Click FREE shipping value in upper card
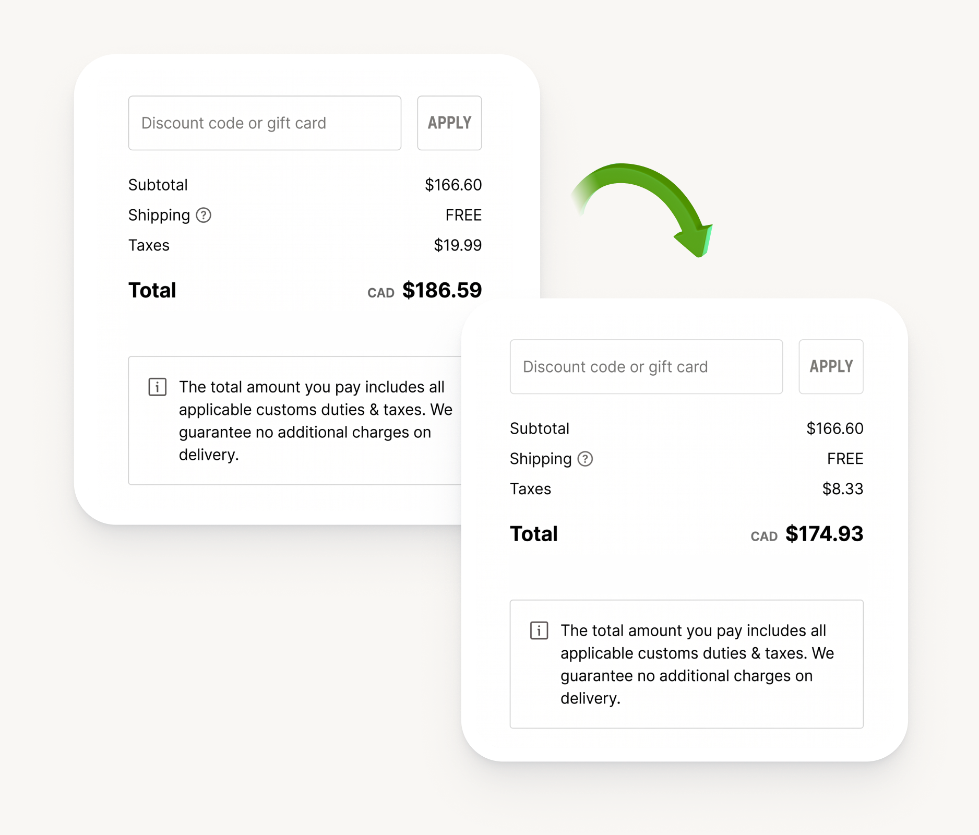The image size is (979, 835). point(463,215)
